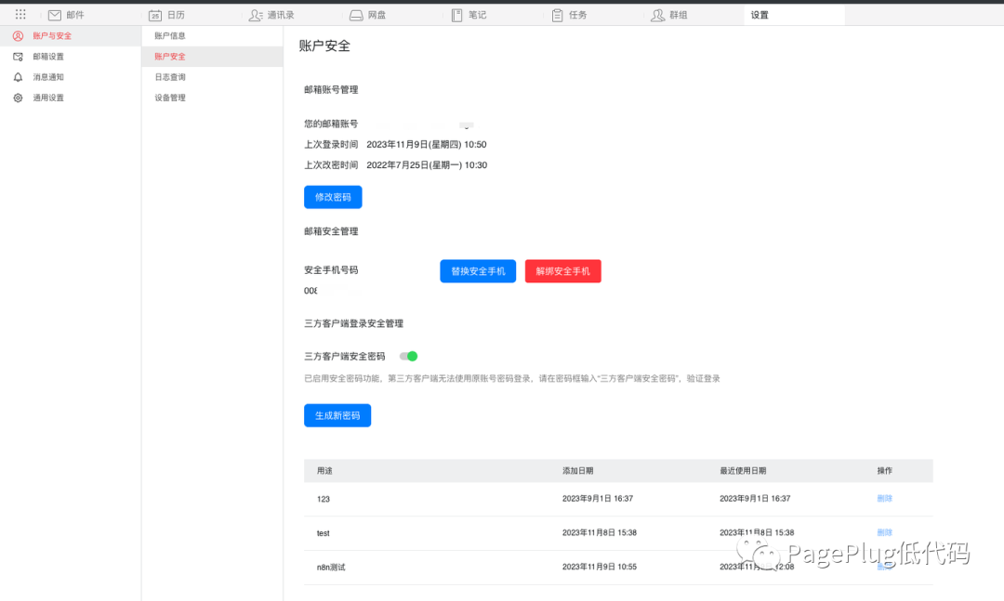Image resolution: width=1004 pixels, height=601 pixels.
Task: Click the groups people icon
Action: 657,15
